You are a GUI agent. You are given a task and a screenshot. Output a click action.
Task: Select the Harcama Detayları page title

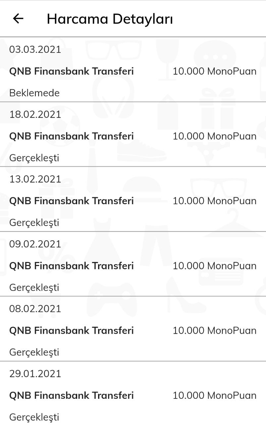pos(110,19)
